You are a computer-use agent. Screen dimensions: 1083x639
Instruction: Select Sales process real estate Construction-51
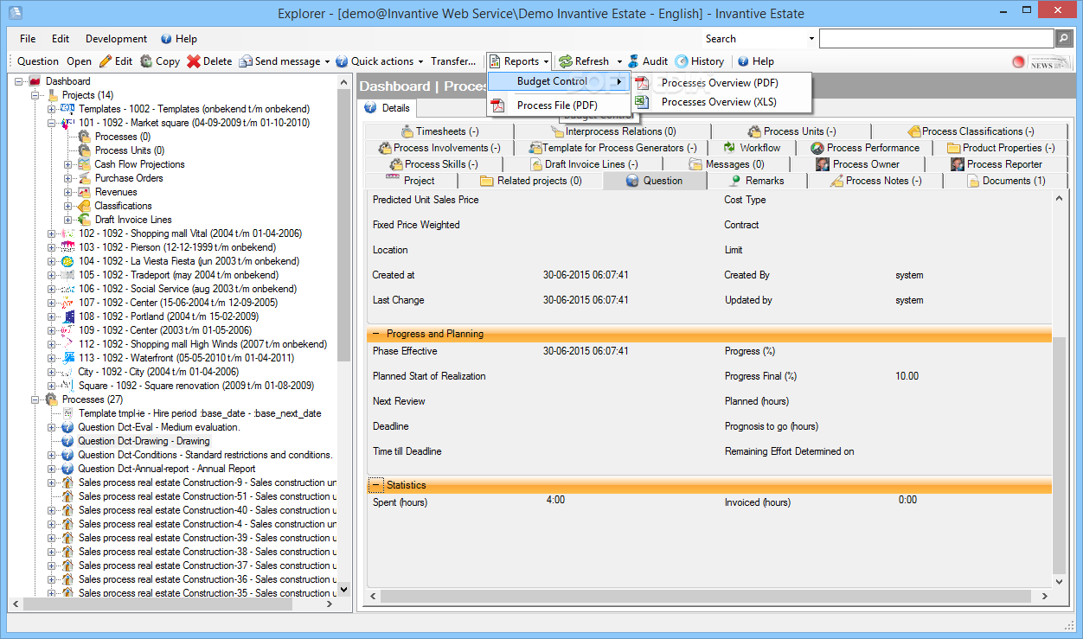tap(208, 496)
